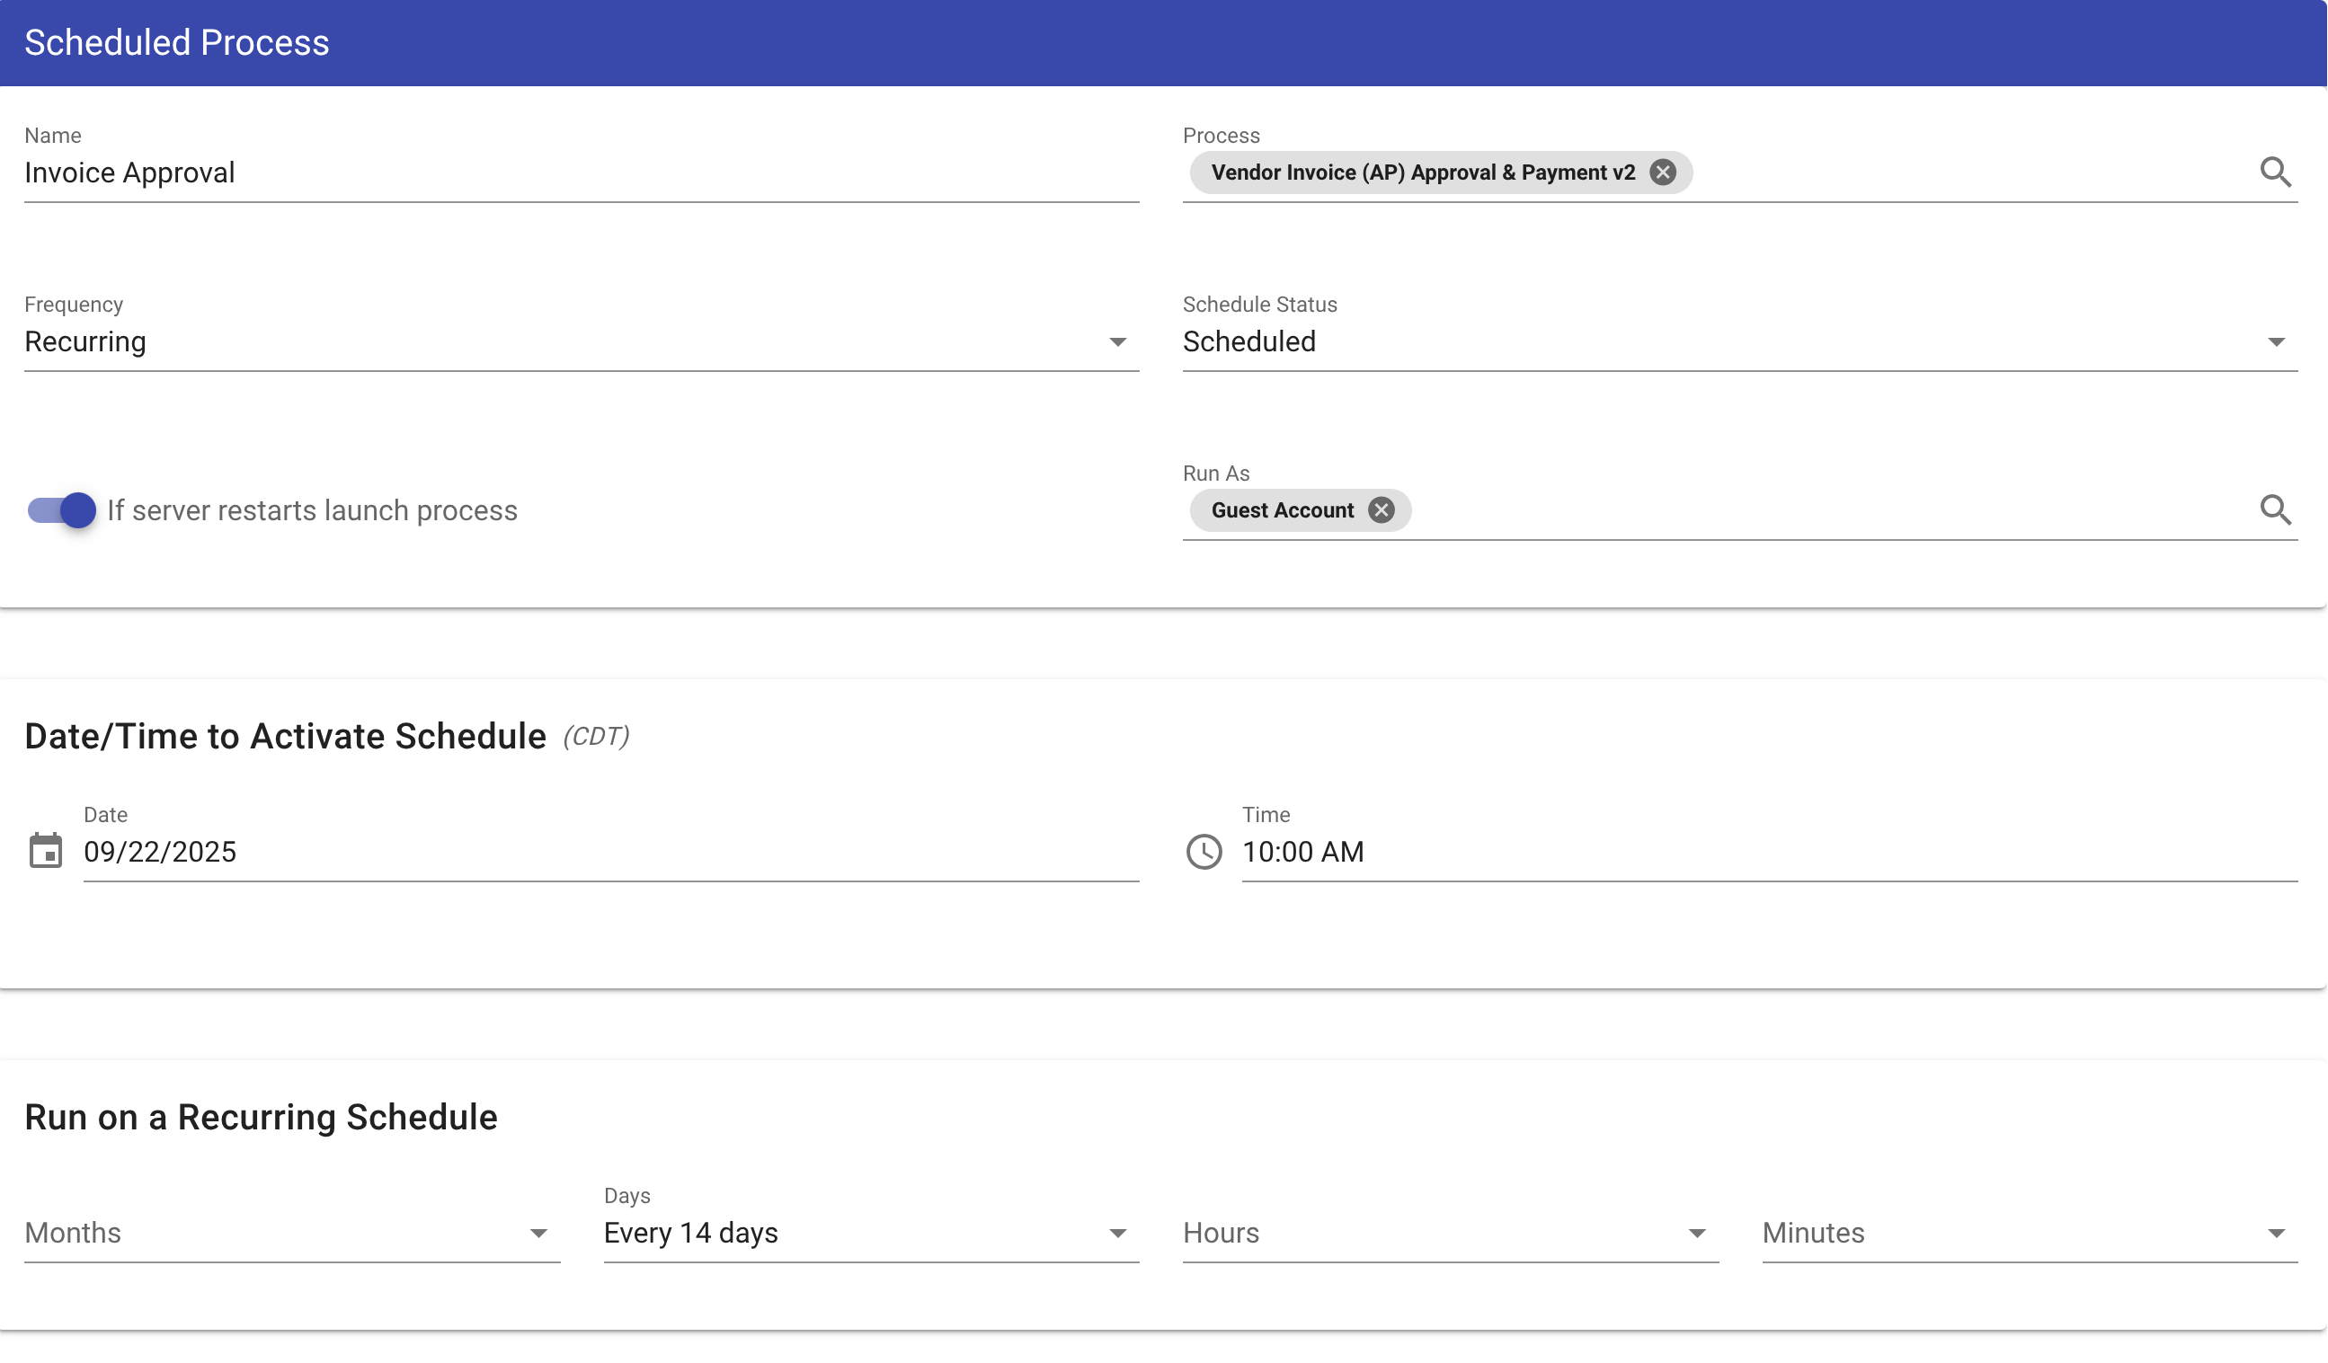The width and height of the screenshot is (2328, 1363).
Task: Disable launch process on server restart
Action: 59,509
